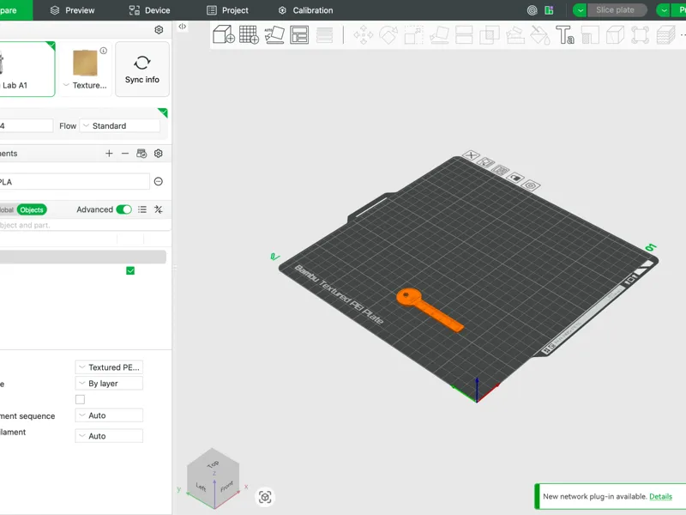Collapse sidebar using the arrows icon
Screen dimensions: 686x515
click(183, 27)
